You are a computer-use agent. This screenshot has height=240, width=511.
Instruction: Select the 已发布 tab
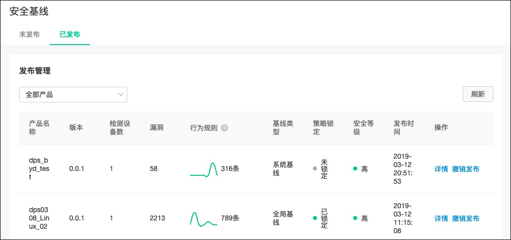tap(70, 34)
